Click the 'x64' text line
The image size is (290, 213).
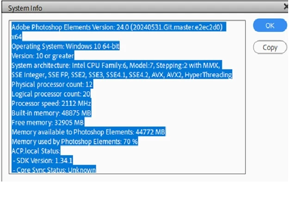17,37
